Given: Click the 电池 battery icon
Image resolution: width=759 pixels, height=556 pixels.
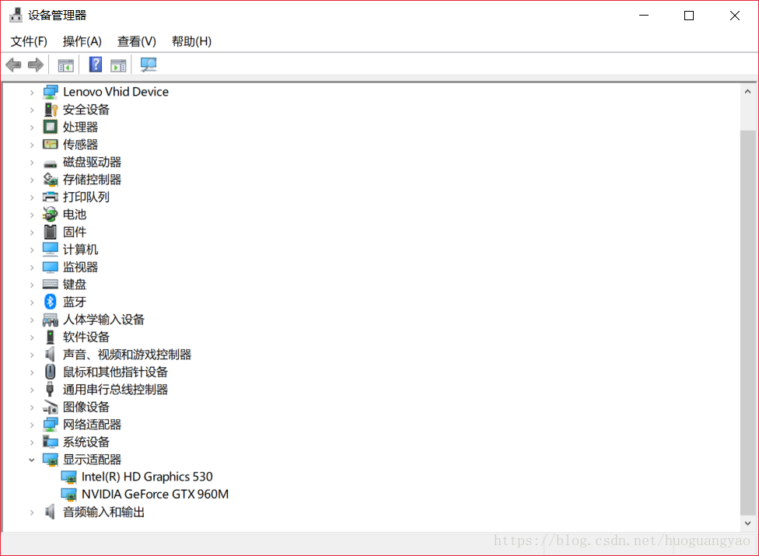Looking at the screenshot, I should point(51,215).
